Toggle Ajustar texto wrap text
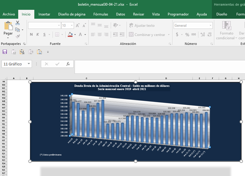Screen dimensions: 245x176 pos(142,25)
